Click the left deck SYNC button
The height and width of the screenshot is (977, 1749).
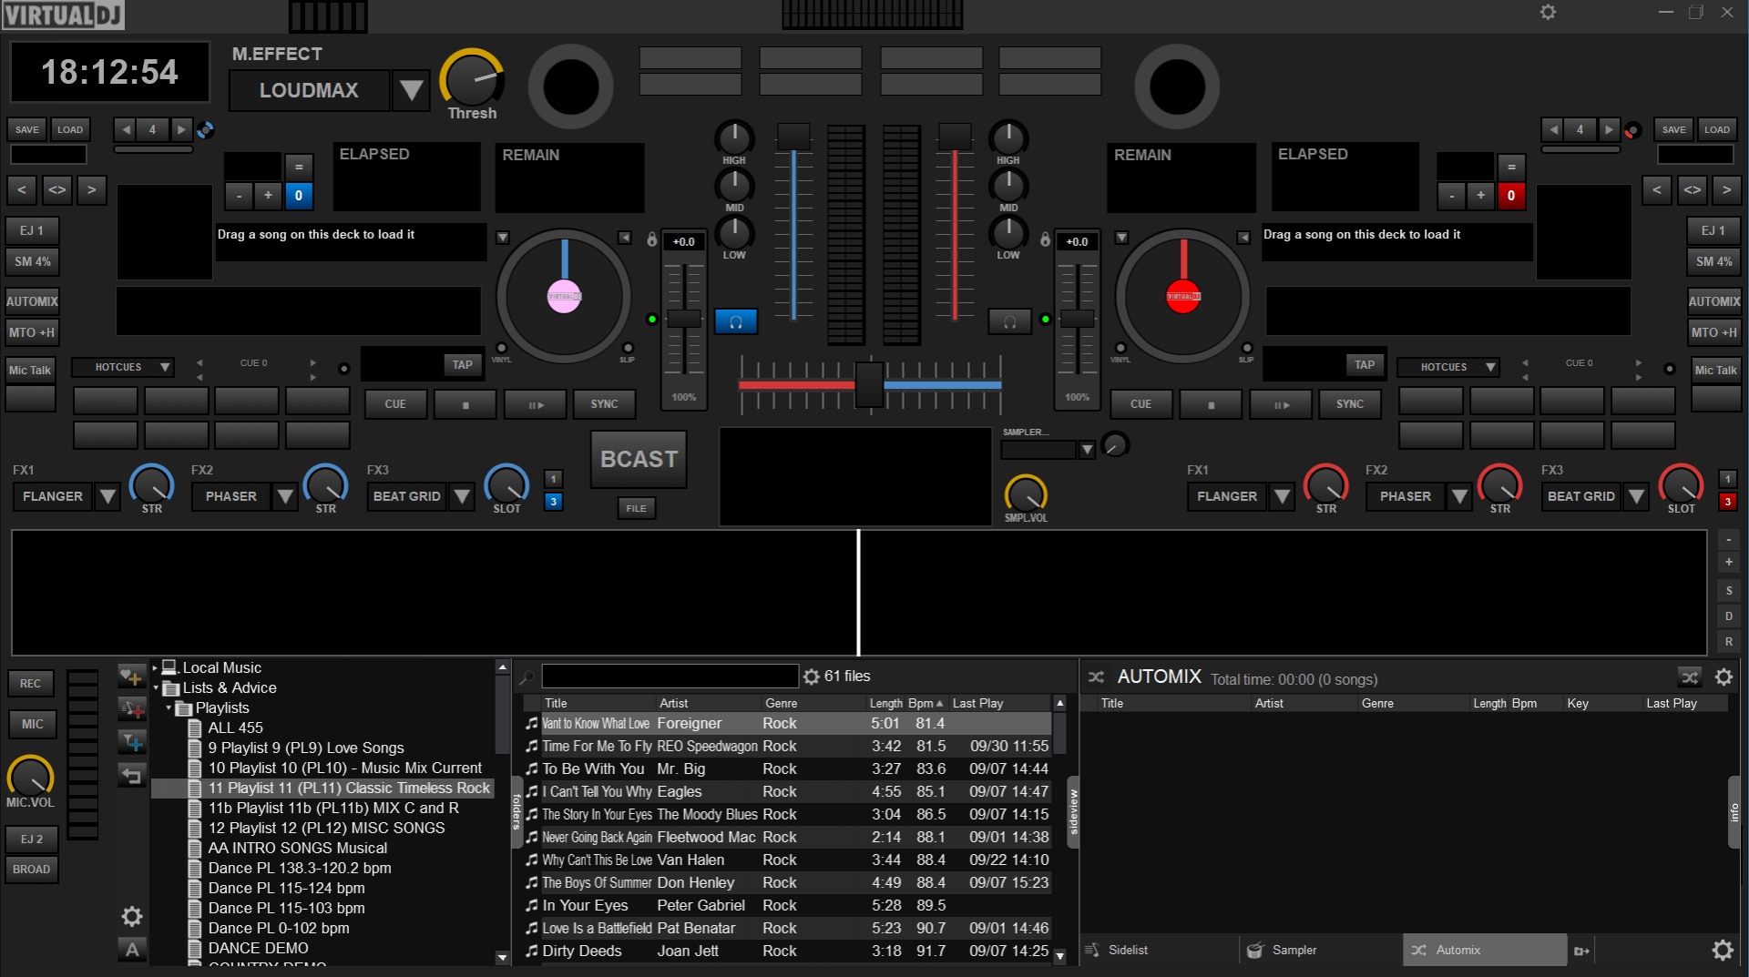coord(604,404)
